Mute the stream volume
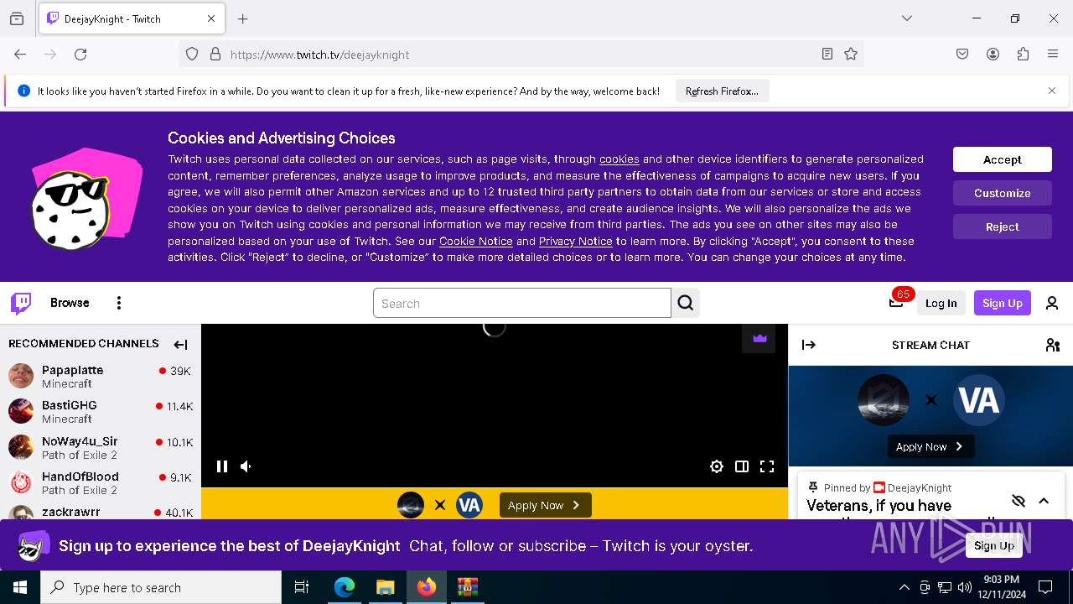The width and height of the screenshot is (1073, 604). point(246,466)
